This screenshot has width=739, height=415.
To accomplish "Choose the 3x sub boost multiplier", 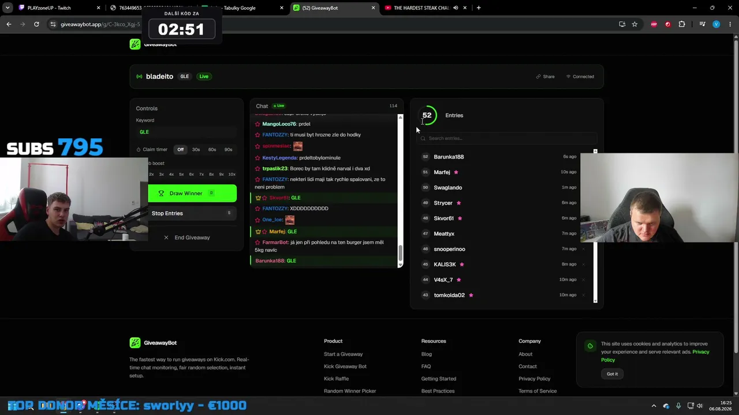I will [x=162, y=174].
